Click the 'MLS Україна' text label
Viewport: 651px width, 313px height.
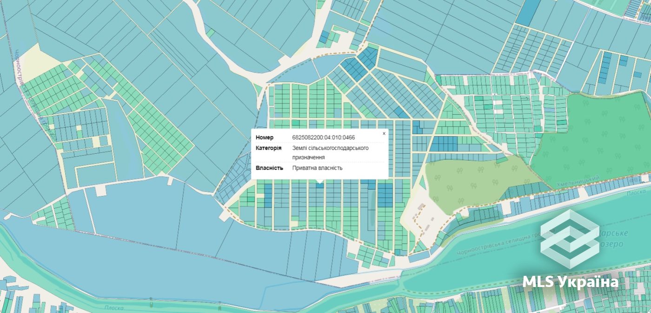click(571, 282)
